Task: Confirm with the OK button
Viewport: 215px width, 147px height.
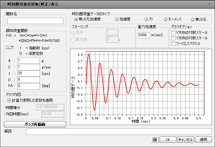Action: (168, 140)
